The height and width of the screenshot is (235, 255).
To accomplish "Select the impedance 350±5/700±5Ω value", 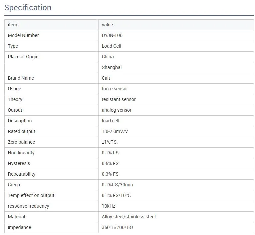I will coord(118,227).
